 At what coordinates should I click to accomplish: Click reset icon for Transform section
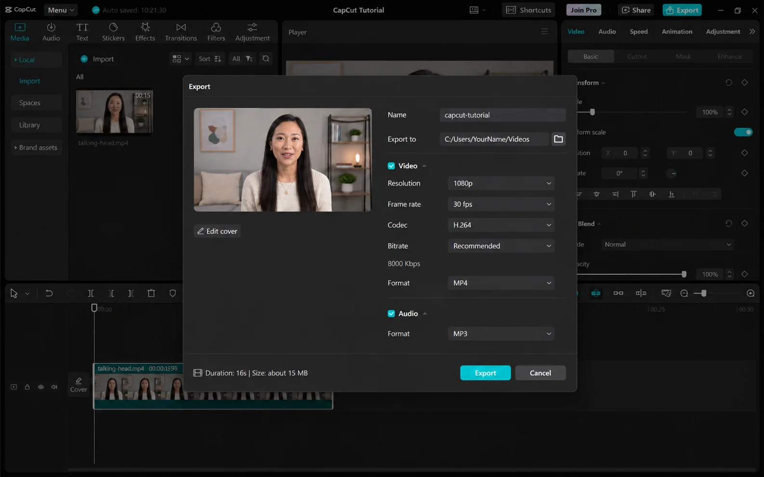point(729,83)
